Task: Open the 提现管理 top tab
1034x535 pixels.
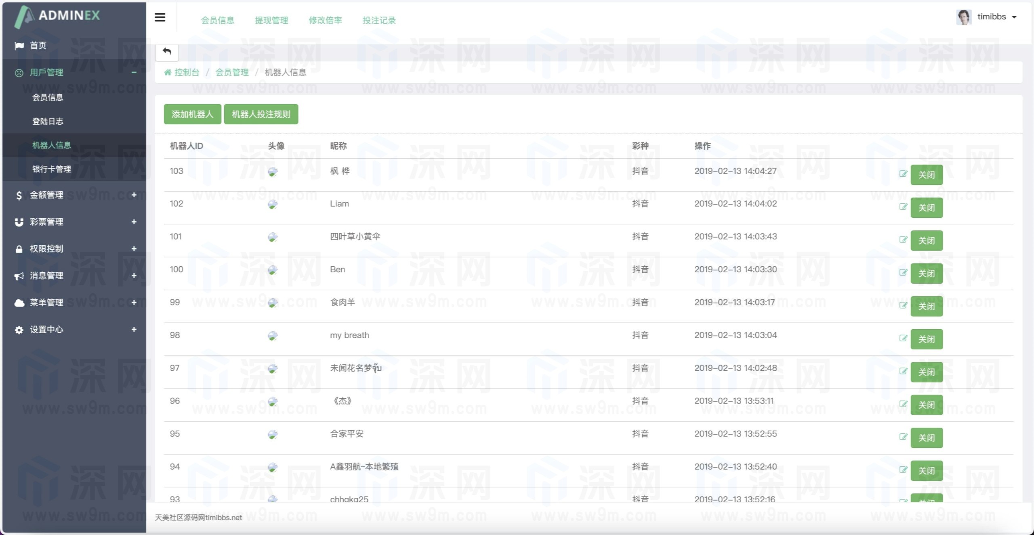Action: [271, 21]
